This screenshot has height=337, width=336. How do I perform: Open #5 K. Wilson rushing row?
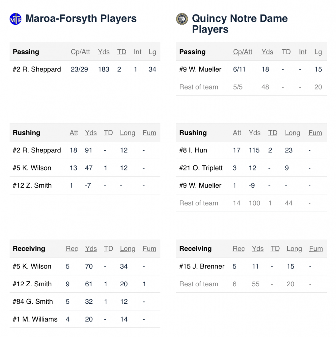(x=85, y=168)
